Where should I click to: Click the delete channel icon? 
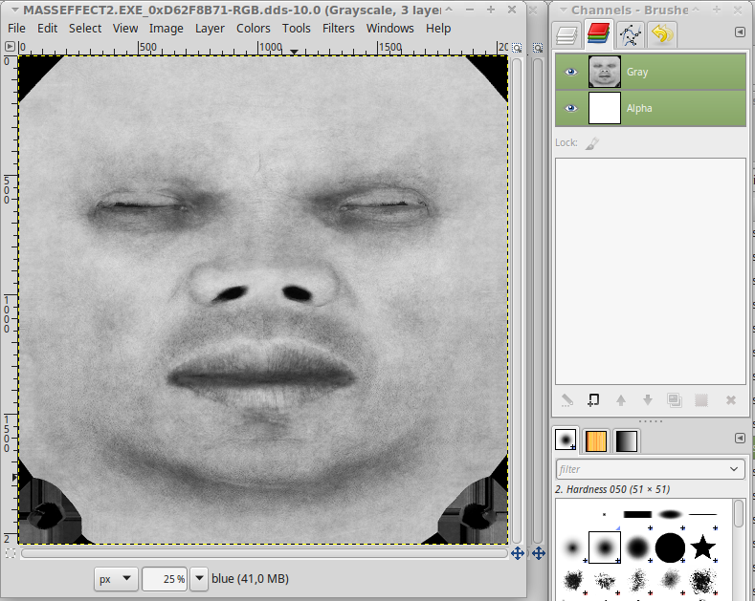[x=731, y=400]
